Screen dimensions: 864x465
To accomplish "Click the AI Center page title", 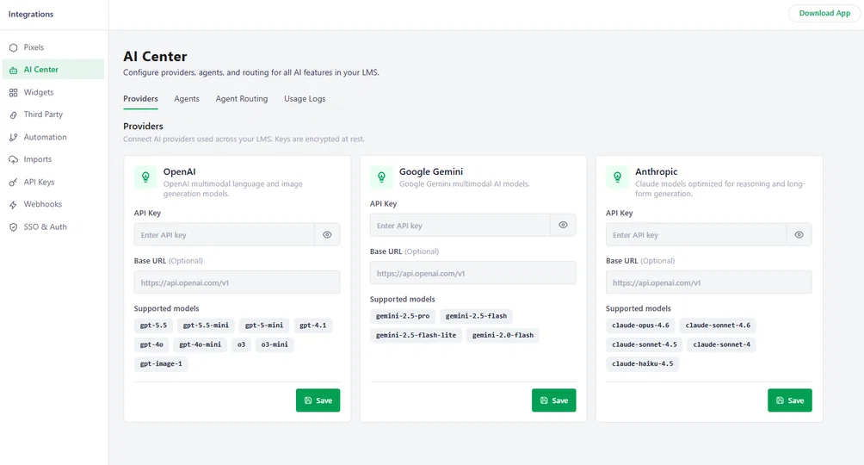I will pos(155,56).
